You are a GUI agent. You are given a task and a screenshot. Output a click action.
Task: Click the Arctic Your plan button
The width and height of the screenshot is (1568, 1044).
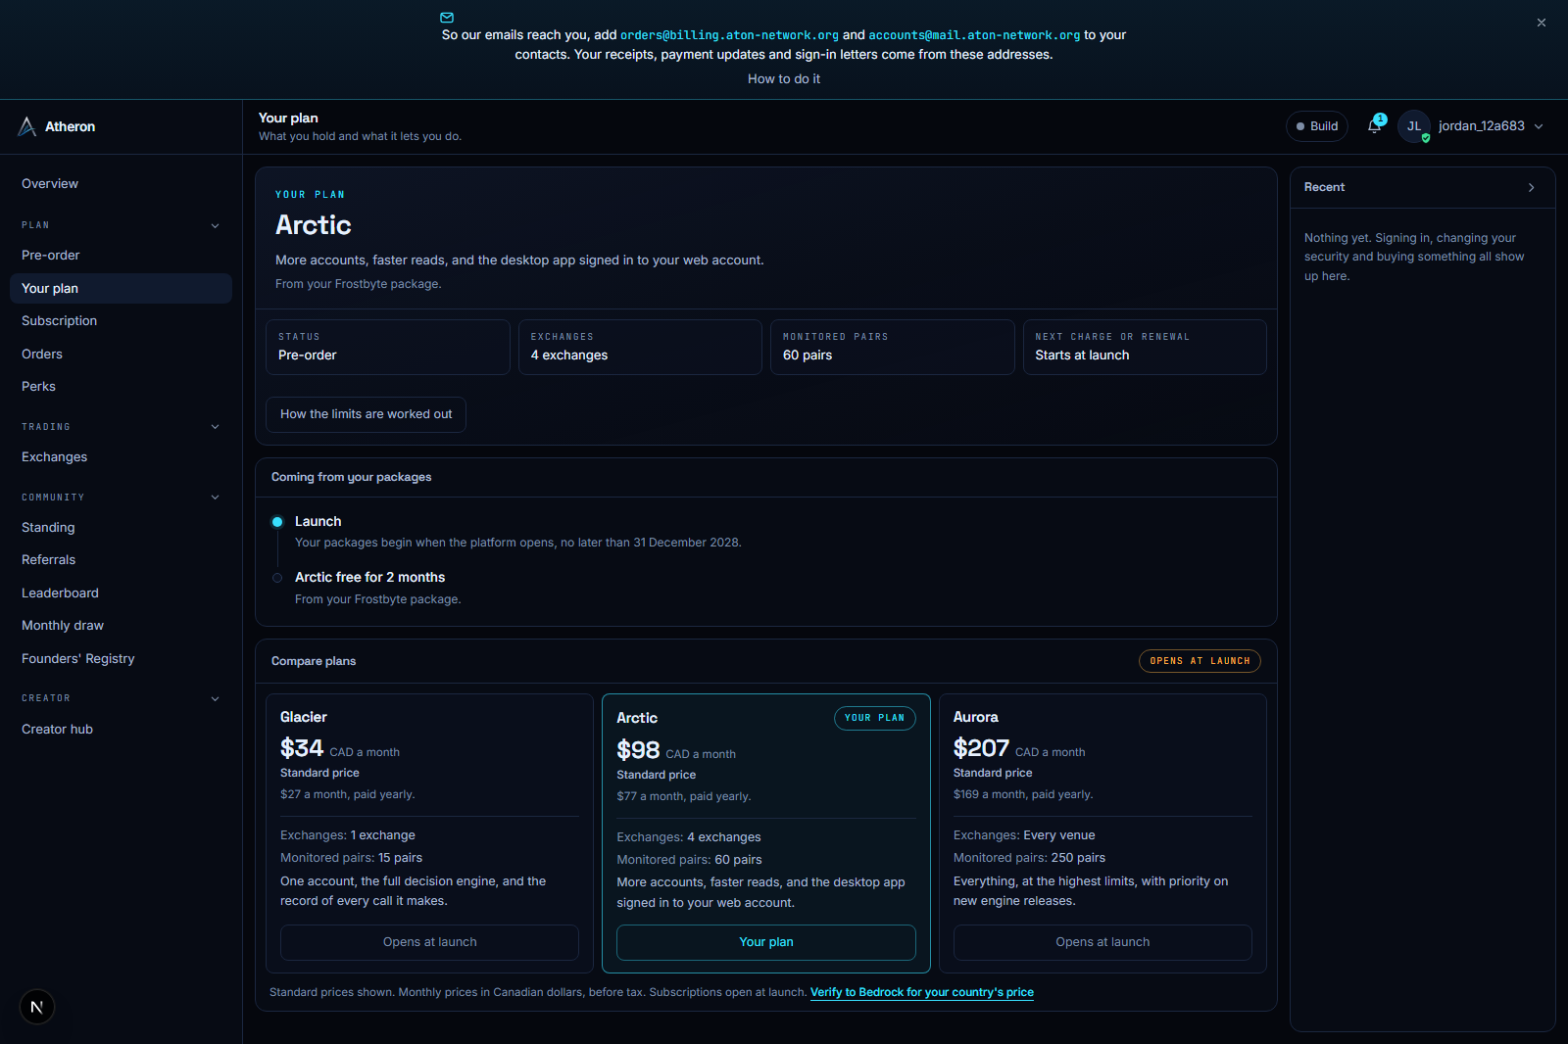coord(766,942)
